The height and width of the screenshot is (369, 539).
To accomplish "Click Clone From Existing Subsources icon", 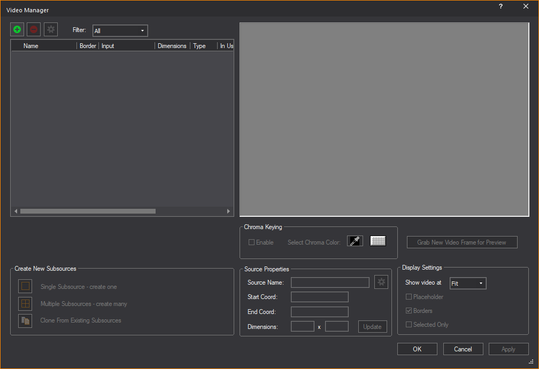I will (x=25, y=320).
